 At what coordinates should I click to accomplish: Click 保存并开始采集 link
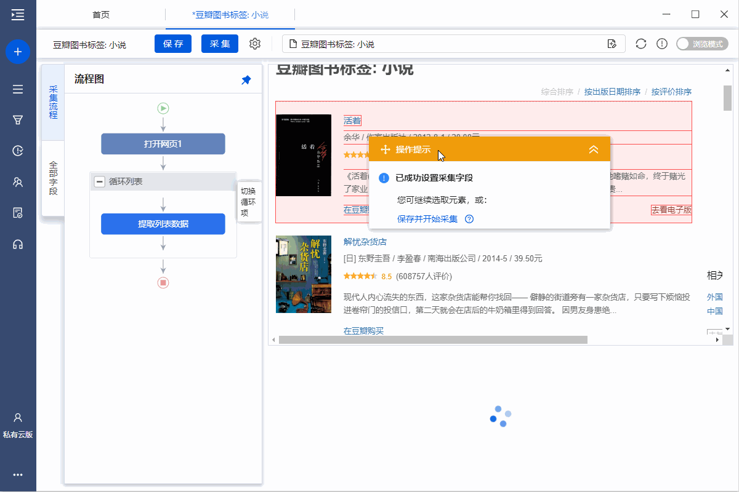point(427,218)
